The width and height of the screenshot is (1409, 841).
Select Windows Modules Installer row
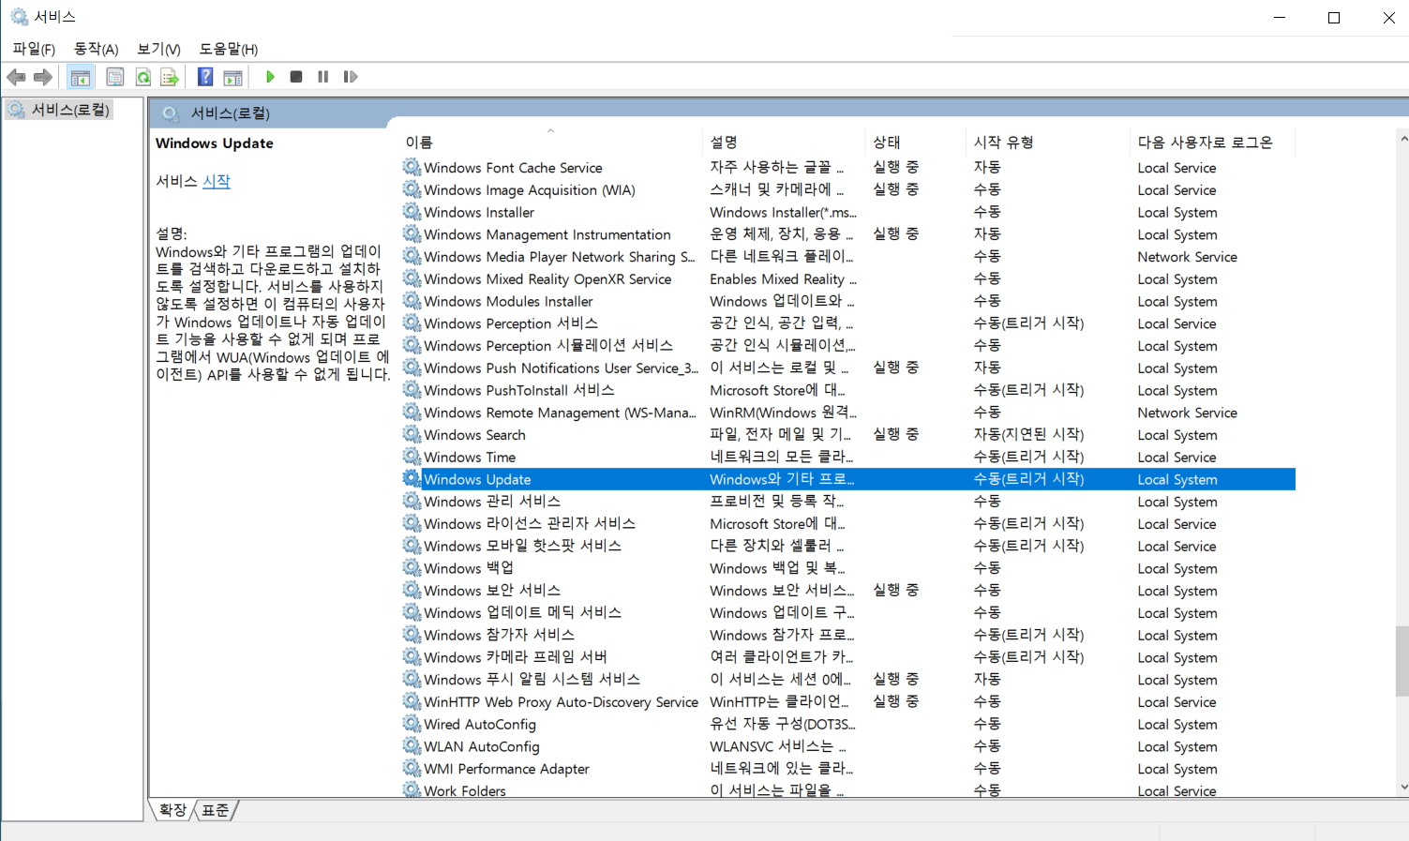848,301
